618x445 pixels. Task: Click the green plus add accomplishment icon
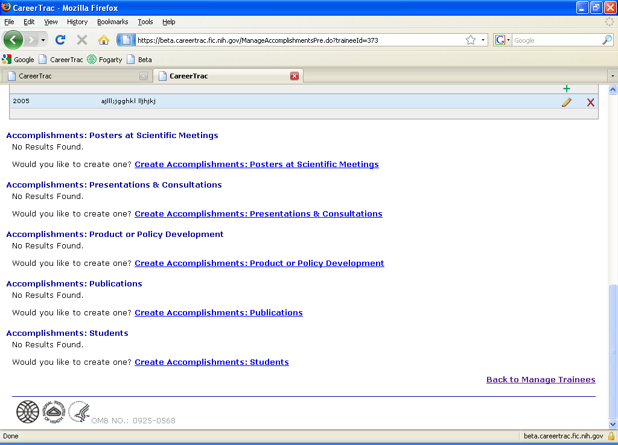point(566,89)
